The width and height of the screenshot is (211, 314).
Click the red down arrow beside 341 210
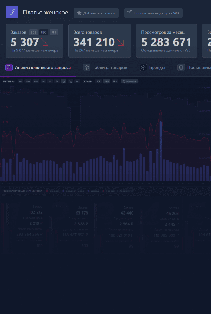tap(120, 42)
